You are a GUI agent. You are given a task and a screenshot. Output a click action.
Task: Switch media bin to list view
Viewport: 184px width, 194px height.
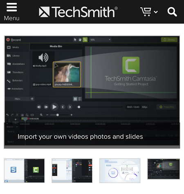point(80,99)
